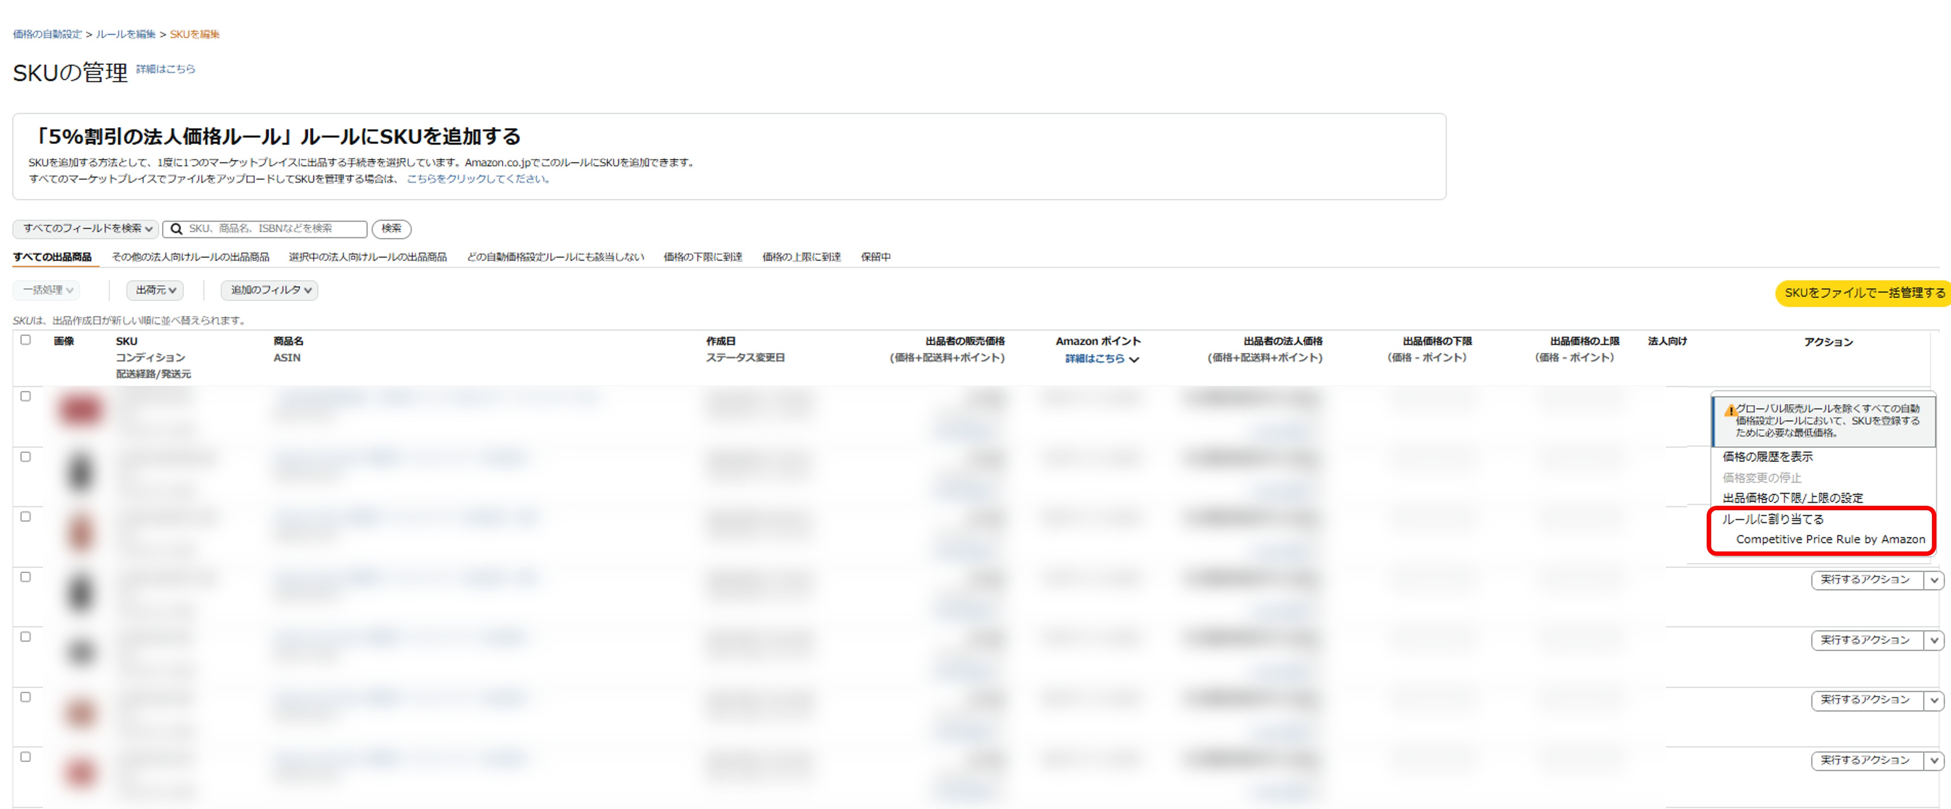Open すべてのフィールドを検索 dropdown

tap(86, 229)
